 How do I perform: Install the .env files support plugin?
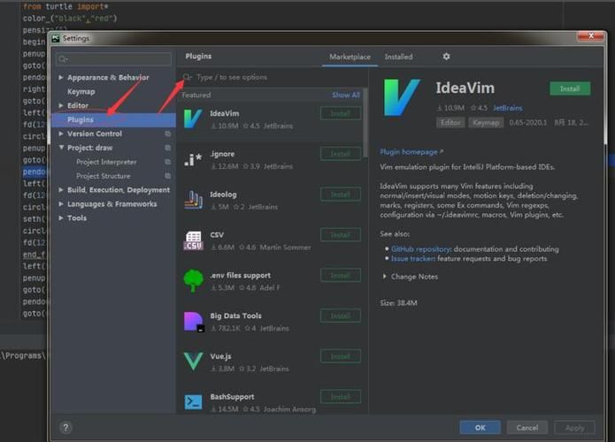click(x=341, y=276)
